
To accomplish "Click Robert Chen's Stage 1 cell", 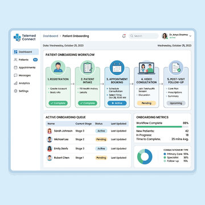I will [x=80, y=158].
